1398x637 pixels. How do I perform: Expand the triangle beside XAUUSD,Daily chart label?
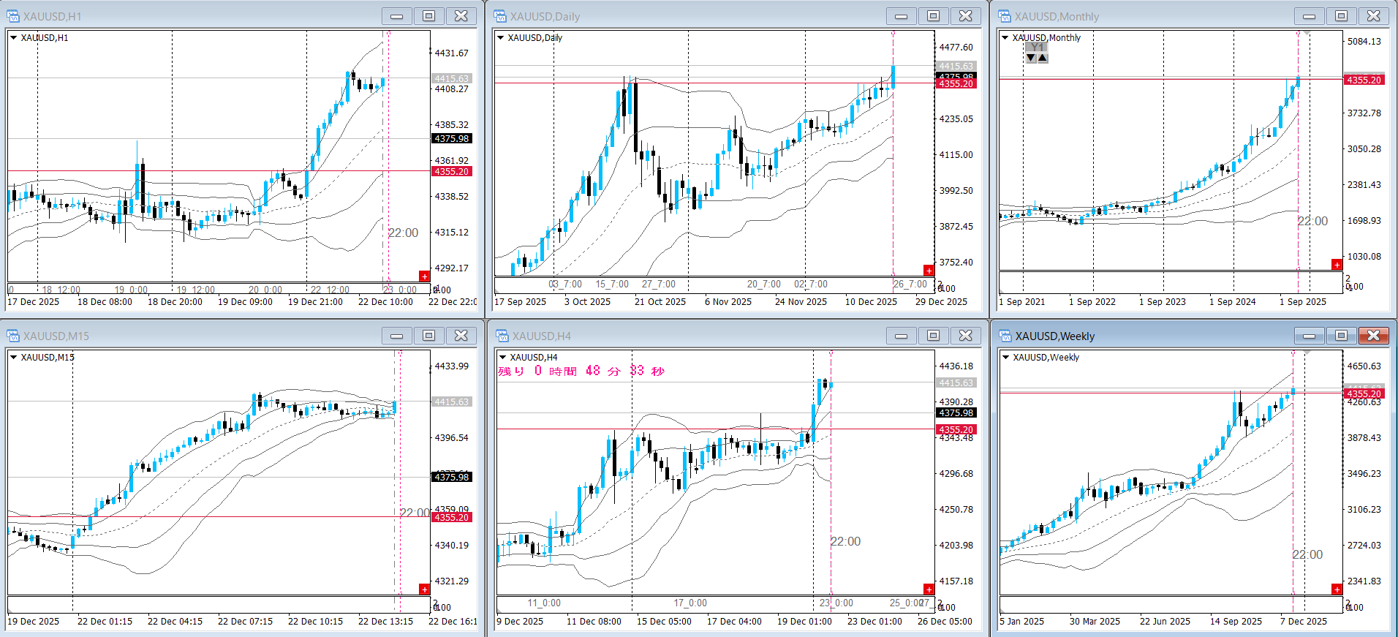click(501, 37)
